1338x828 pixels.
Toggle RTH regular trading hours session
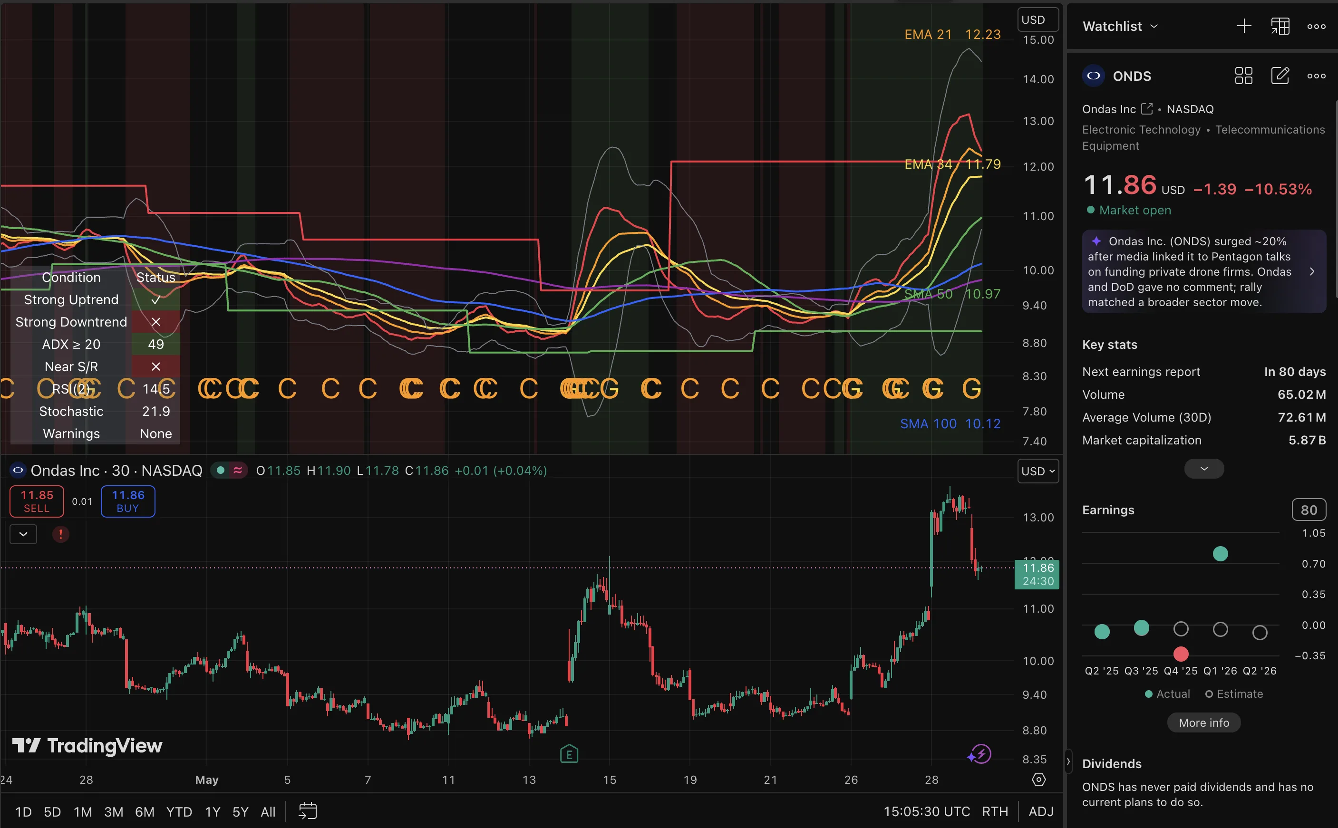995,811
